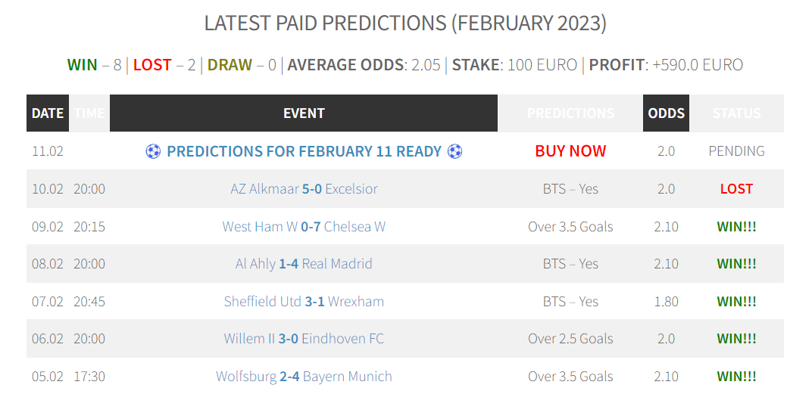Click the red BUY NOW link
This screenshot has width=812, height=394.
point(570,151)
